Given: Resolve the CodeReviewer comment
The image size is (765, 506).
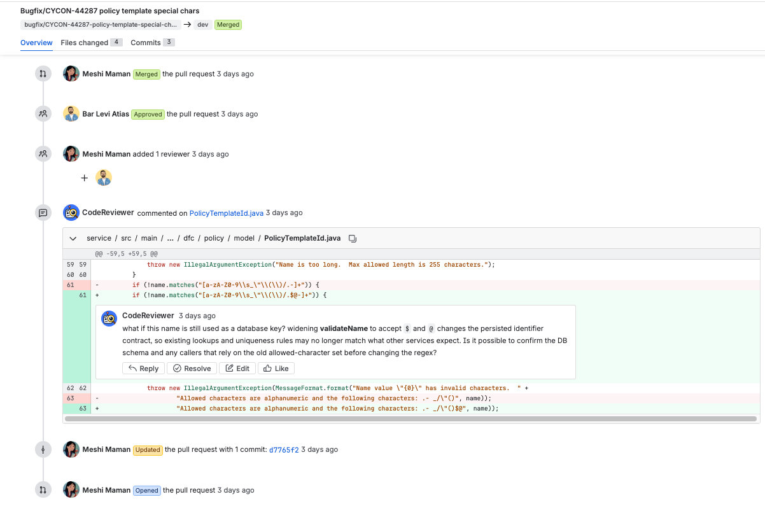Looking at the screenshot, I should coord(192,369).
